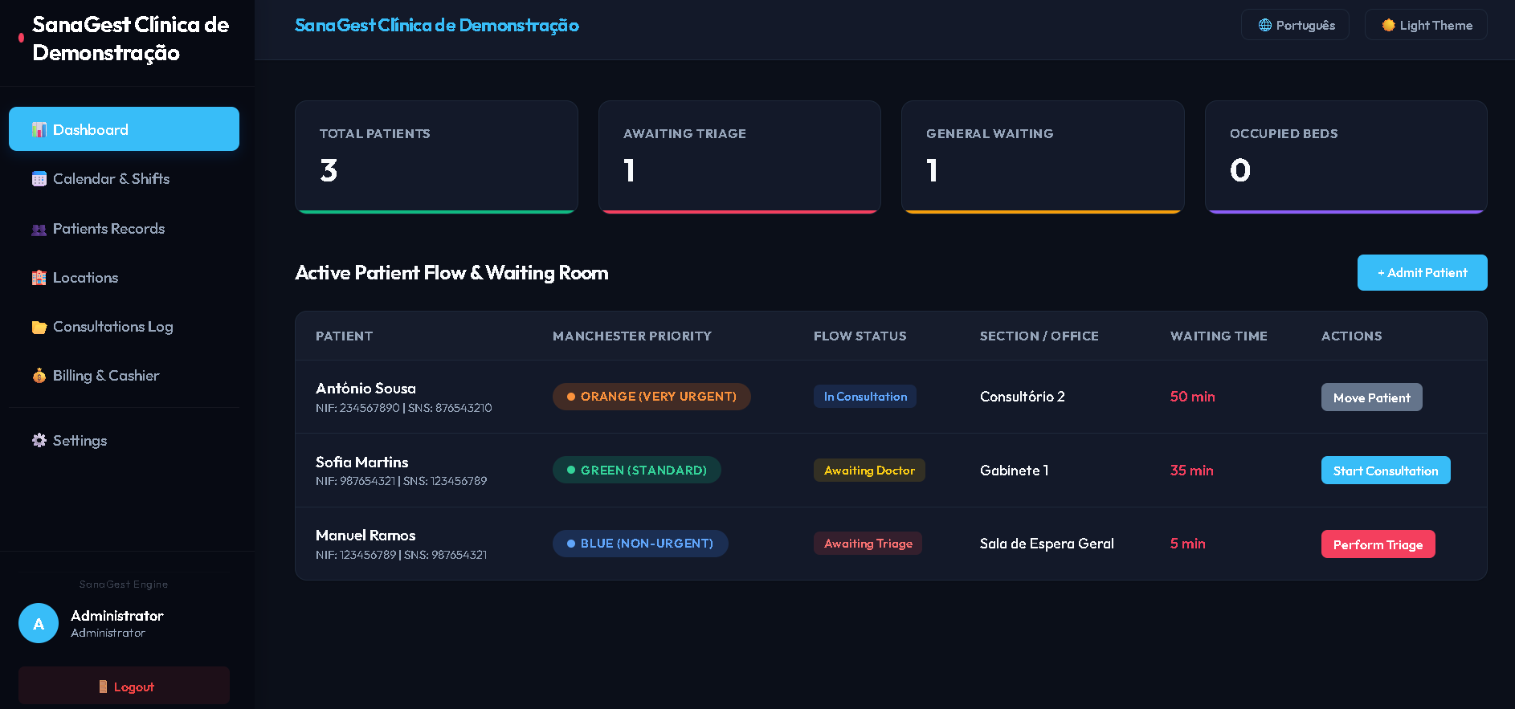Click the sidebar clinic name title
This screenshot has height=709, width=1515.
pos(131,39)
